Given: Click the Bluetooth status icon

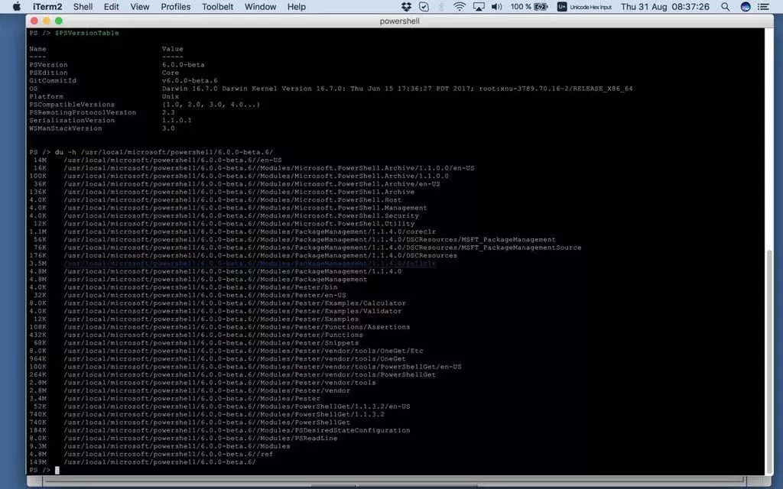Looking at the screenshot, I should tap(441, 6).
